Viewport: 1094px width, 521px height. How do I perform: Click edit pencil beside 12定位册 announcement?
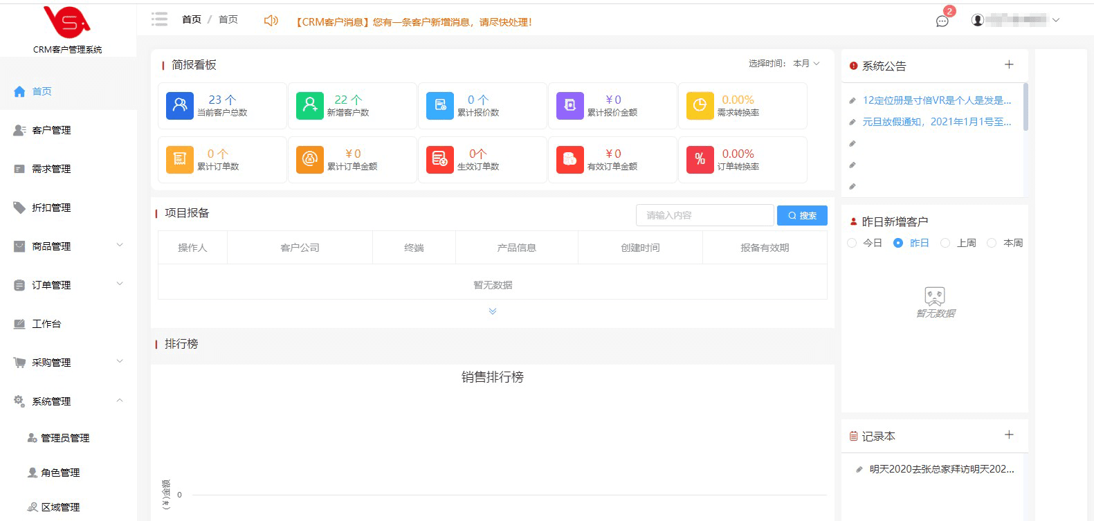click(853, 101)
